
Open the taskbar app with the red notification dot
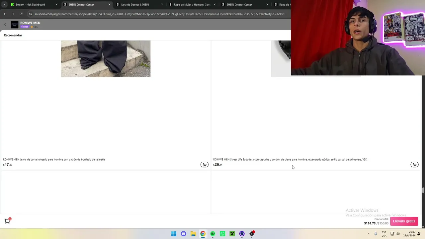click(252, 234)
